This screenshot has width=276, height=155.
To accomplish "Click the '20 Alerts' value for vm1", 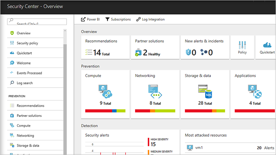I will click(265, 148).
